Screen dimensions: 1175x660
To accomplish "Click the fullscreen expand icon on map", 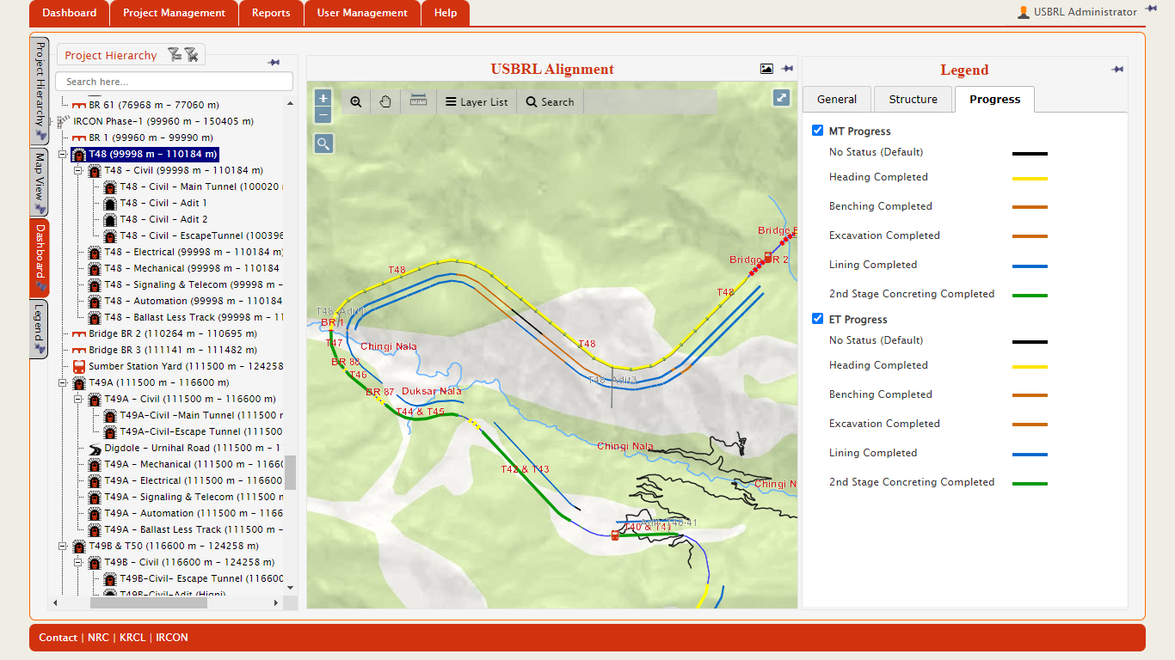I will tap(781, 98).
